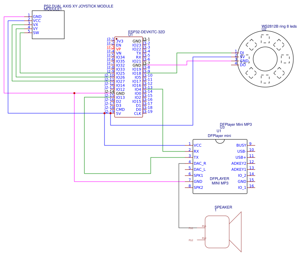Select the EN pin on the ESP32
Viewport: 301px width, 256px height.
point(119,45)
